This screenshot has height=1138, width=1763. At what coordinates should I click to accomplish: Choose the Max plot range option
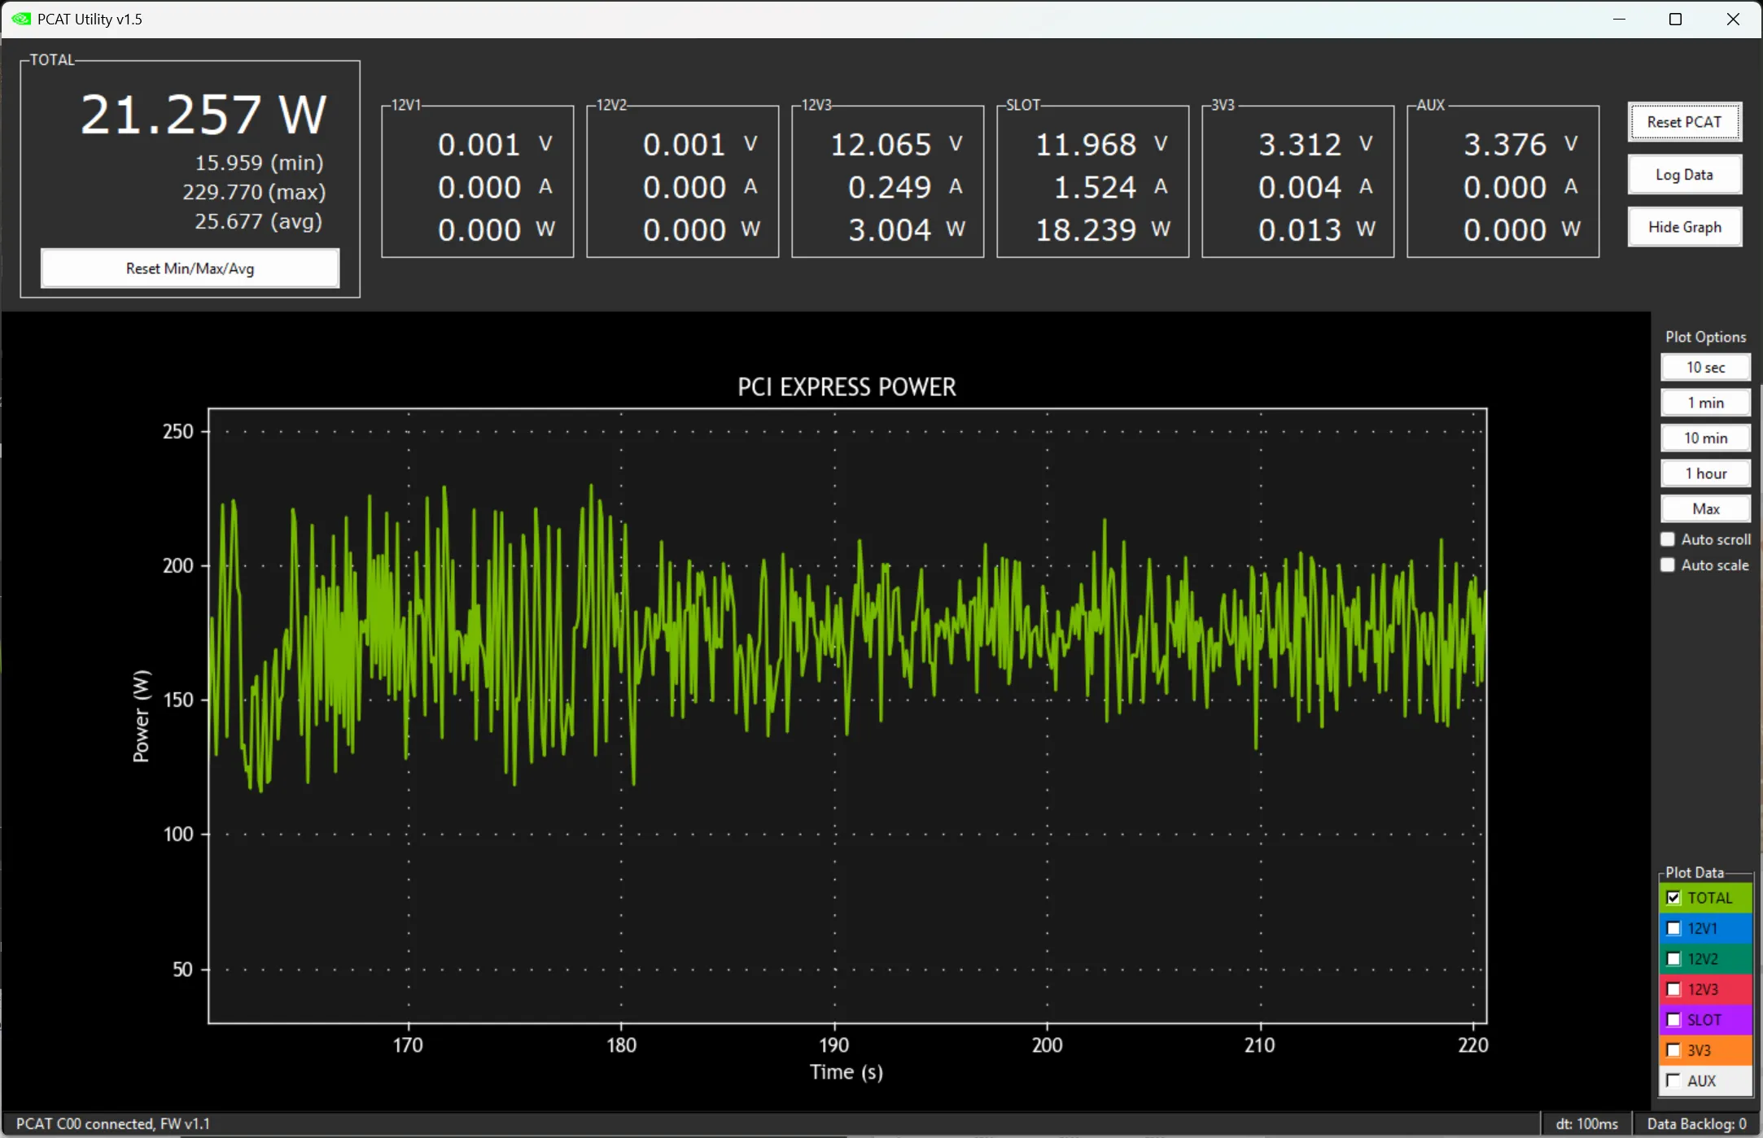(x=1705, y=509)
